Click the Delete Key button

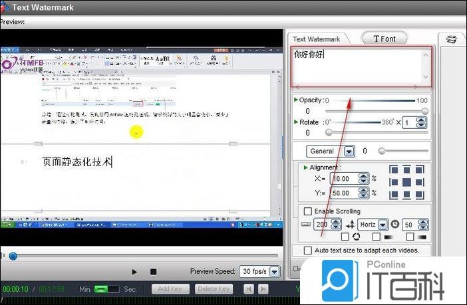214,289
